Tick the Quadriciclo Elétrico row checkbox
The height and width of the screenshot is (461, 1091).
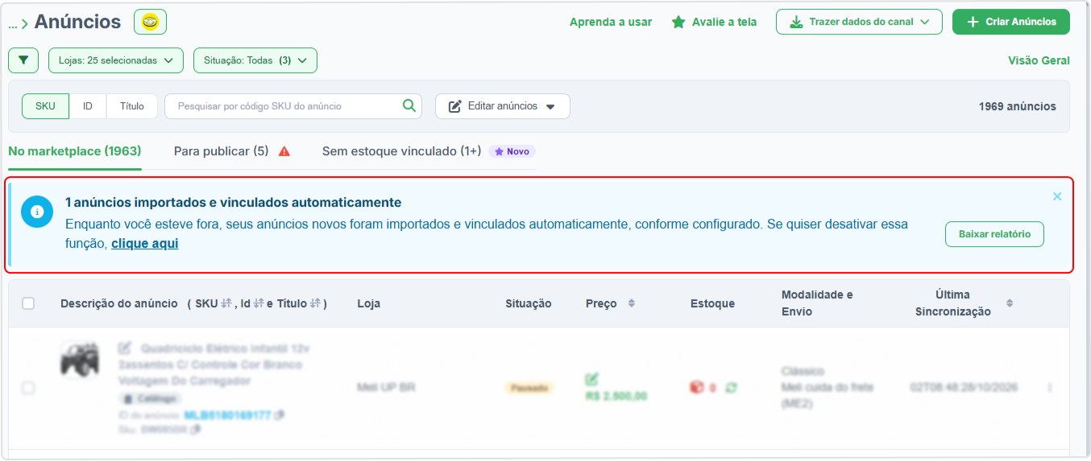coord(28,388)
